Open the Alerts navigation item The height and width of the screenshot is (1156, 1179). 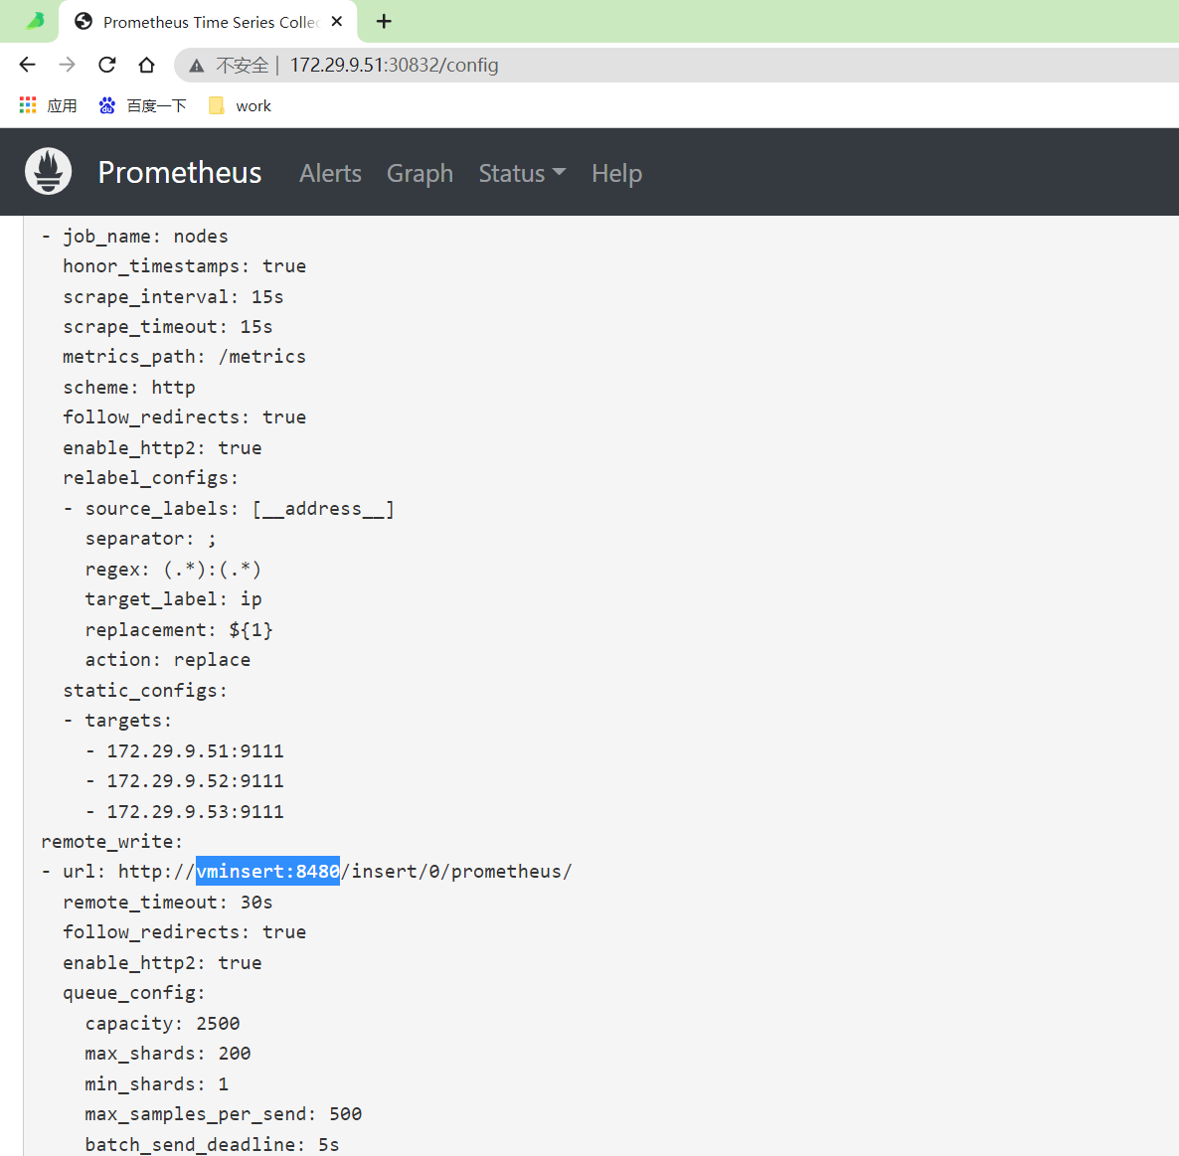click(x=330, y=174)
